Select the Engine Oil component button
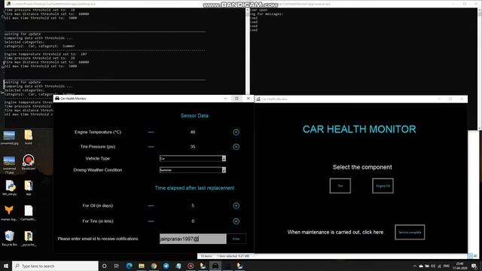Viewport: 482px width, 271px height. 383,186
